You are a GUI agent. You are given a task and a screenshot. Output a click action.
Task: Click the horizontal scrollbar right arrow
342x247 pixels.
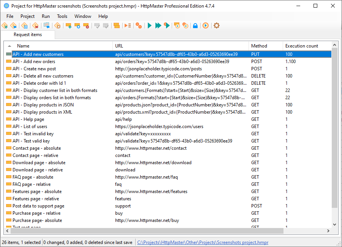[328, 231]
